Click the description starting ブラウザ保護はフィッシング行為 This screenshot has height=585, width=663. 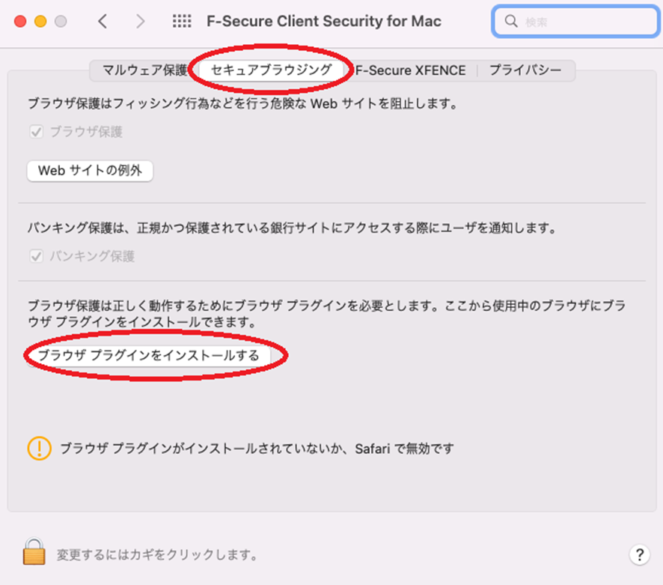(243, 103)
